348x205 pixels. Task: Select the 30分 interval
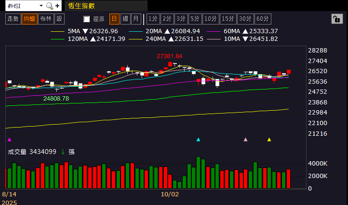pos(245,19)
